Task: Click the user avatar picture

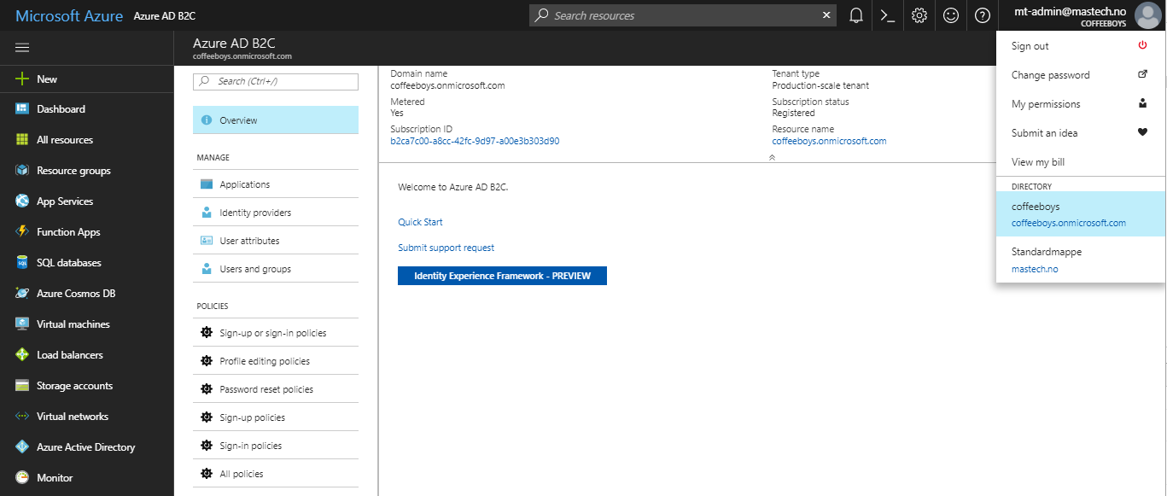Action: pos(1147,15)
